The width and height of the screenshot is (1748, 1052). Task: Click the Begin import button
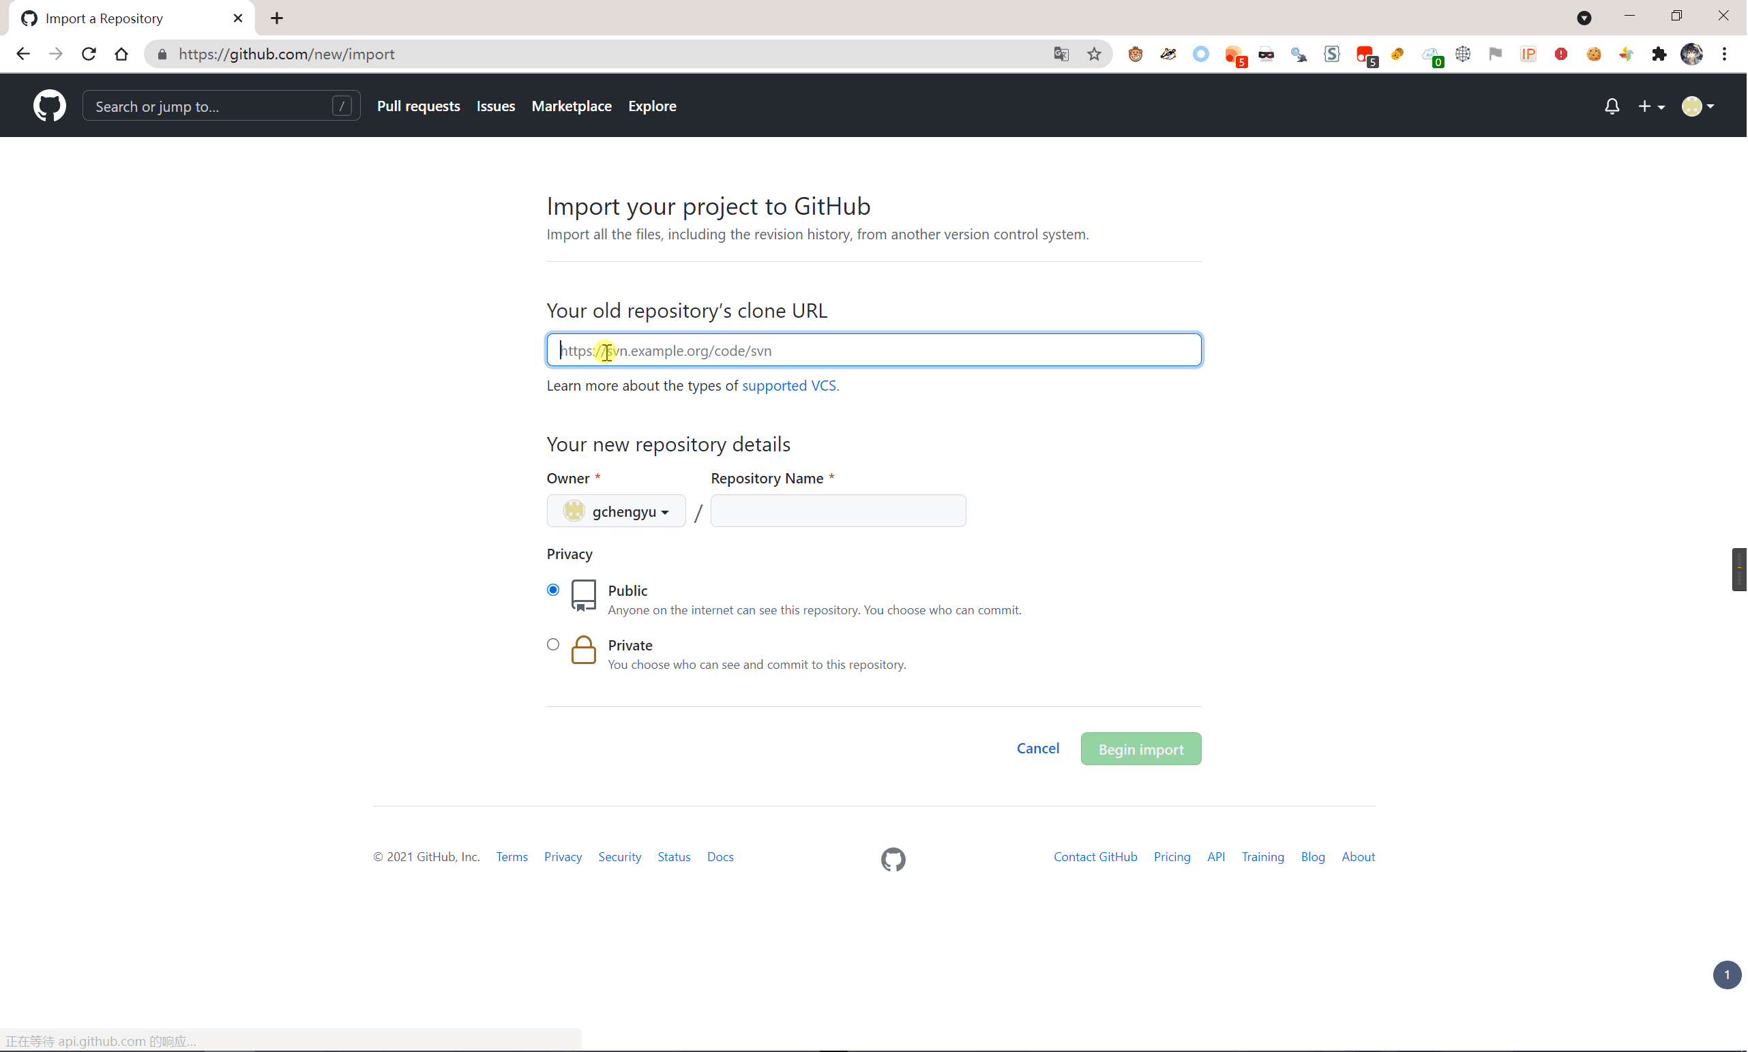coord(1140,749)
